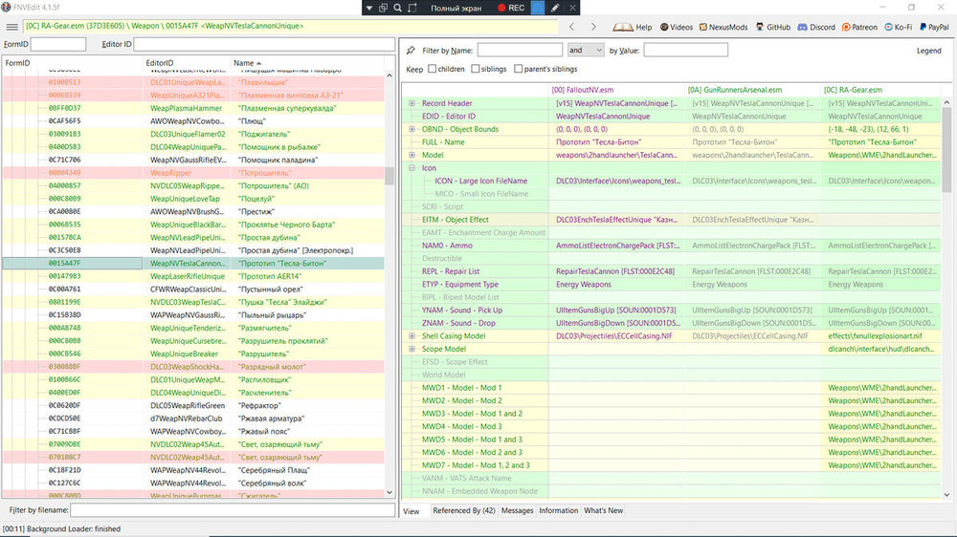Viewport: 957px width, 537px height.
Task: Open the Videos link
Action: 677,27
